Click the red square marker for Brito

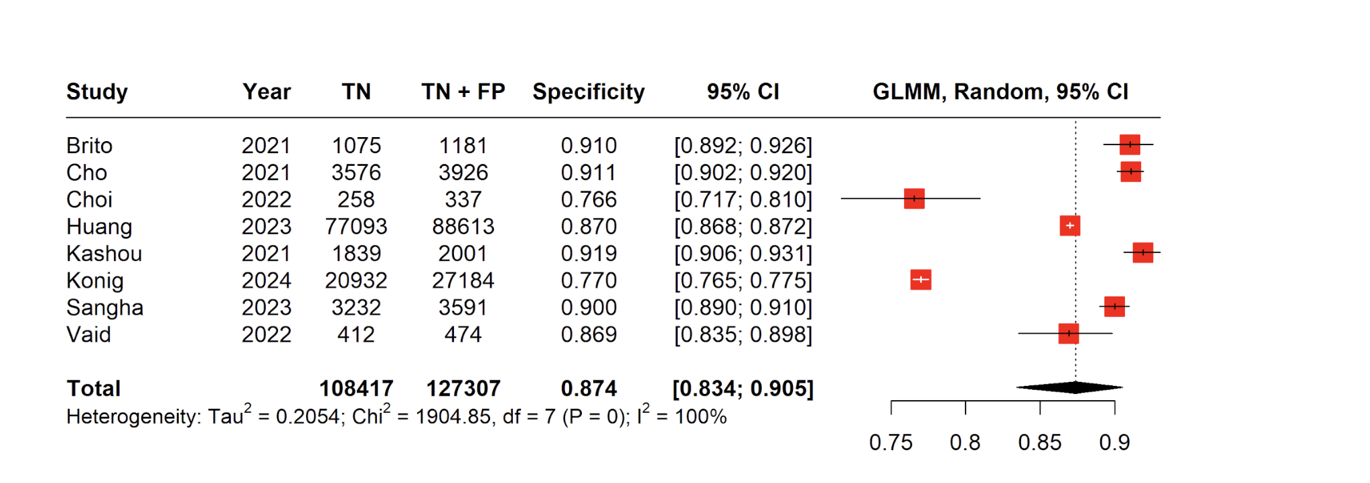pos(1130,144)
